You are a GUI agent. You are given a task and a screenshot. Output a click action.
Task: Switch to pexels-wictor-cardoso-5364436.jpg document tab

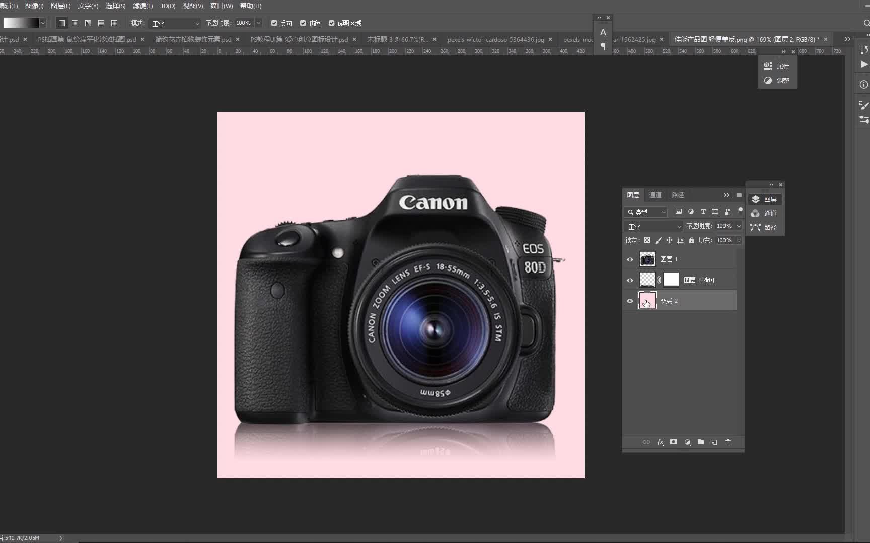pyautogui.click(x=495, y=39)
